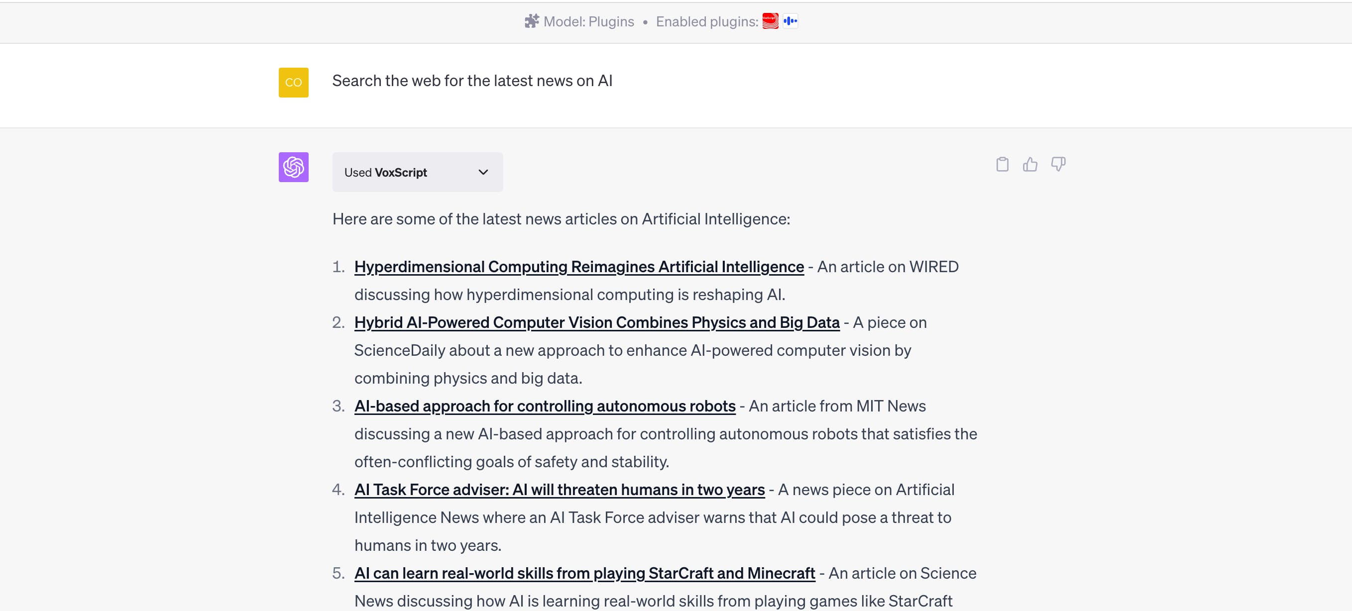
Task: Open the AI Task Force adviser link
Action: coord(559,490)
